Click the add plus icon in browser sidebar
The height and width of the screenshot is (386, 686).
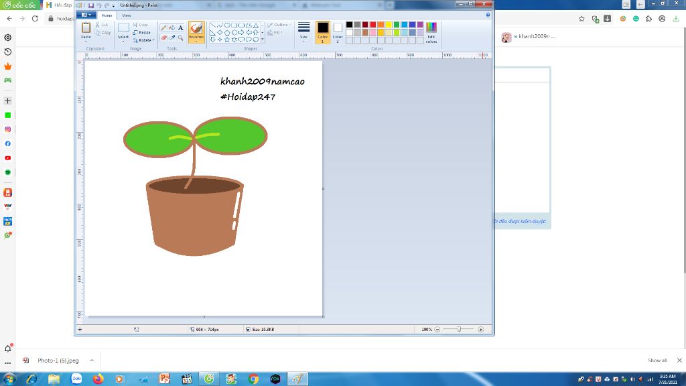click(x=8, y=101)
